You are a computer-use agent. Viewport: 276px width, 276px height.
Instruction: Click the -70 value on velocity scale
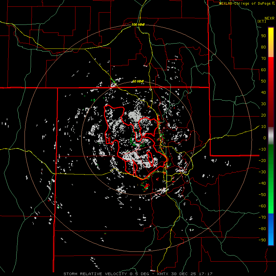coord(263,217)
